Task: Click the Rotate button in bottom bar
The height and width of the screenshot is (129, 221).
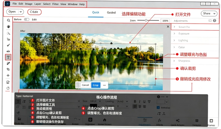Action: [x=75, y=122]
